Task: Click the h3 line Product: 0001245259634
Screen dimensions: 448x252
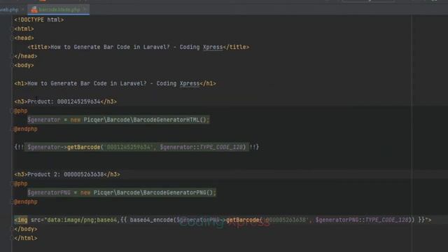Action: point(65,101)
